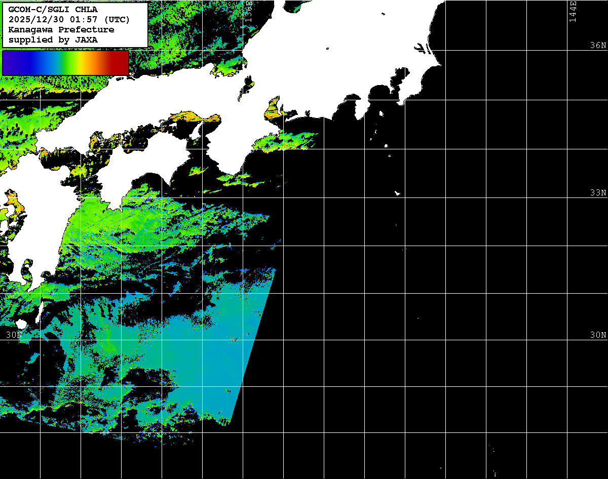Click the Kanagawa Prefecture label

[61, 29]
